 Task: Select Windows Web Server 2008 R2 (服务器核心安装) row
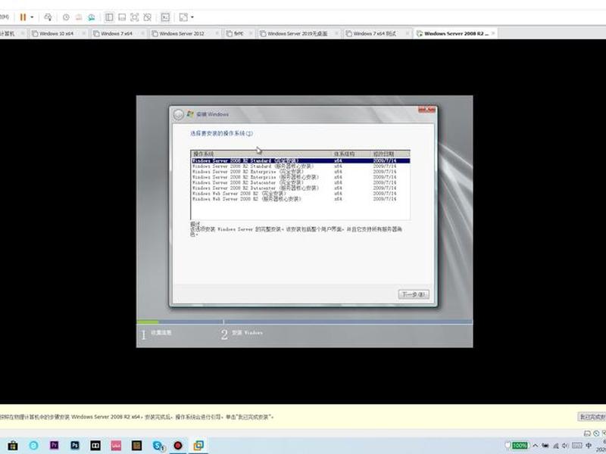(300, 199)
